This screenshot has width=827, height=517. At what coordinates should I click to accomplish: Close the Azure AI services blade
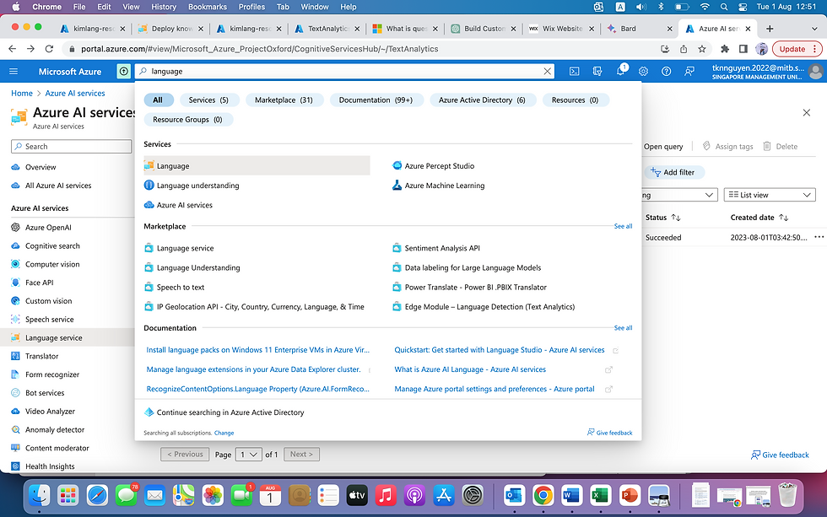(x=807, y=113)
